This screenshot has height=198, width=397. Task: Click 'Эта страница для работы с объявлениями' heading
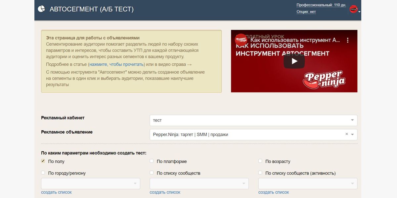pos(93,38)
